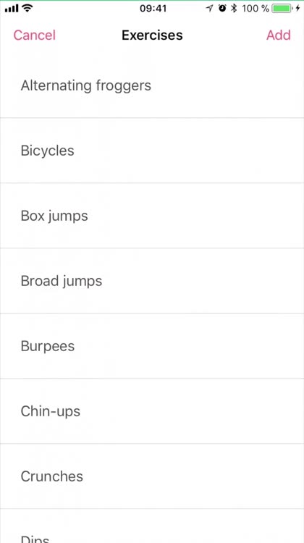Tap the cellular signal bars icon
Screen dimensions: 304x543
click(x=12, y=8)
